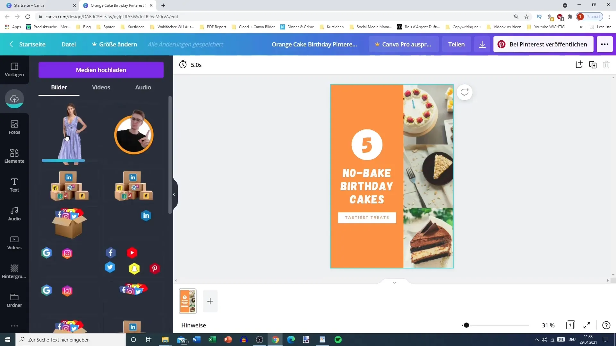
Task: Select the Fotos panel icon
Action: point(14,127)
